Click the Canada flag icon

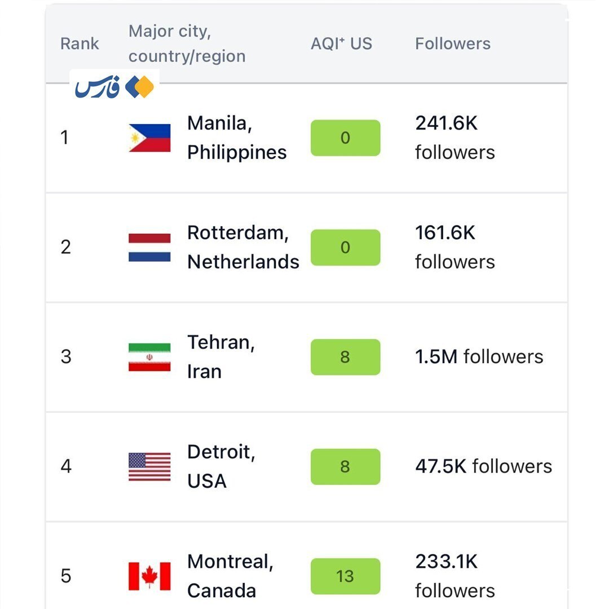(149, 576)
